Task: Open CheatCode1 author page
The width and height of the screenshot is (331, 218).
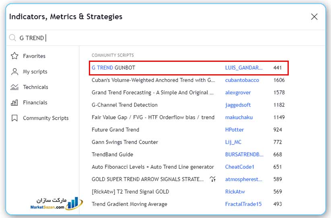Action: pyautogui.click(x=240, y=167)
